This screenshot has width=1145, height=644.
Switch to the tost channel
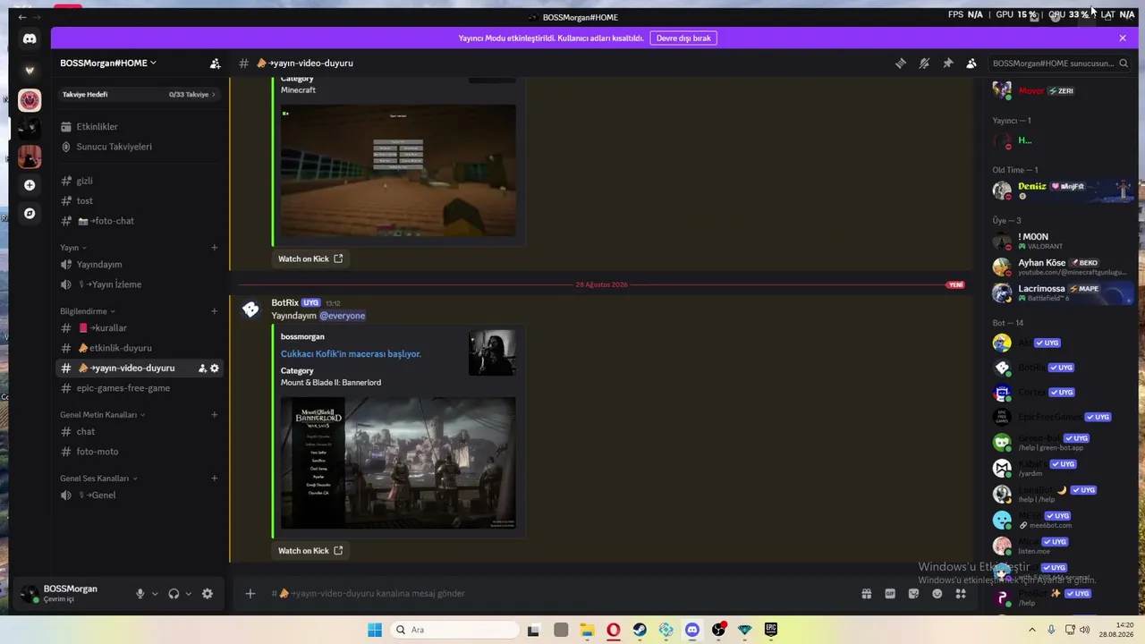(x=139, y=201)
